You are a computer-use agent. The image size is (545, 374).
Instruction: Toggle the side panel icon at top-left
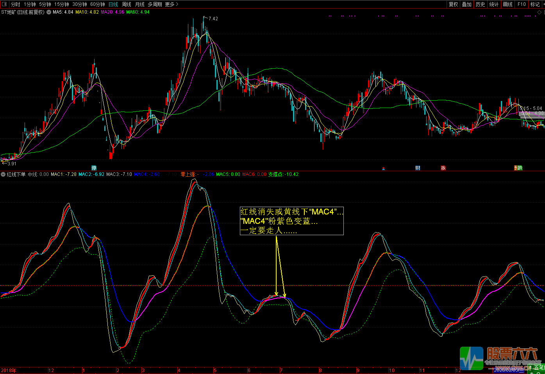pos(4,4)
